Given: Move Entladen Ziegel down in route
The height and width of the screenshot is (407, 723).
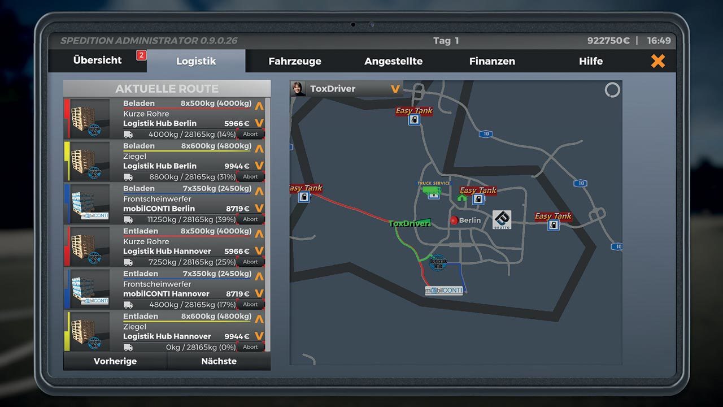Looking at the screenshot, I should click(259, 336).
